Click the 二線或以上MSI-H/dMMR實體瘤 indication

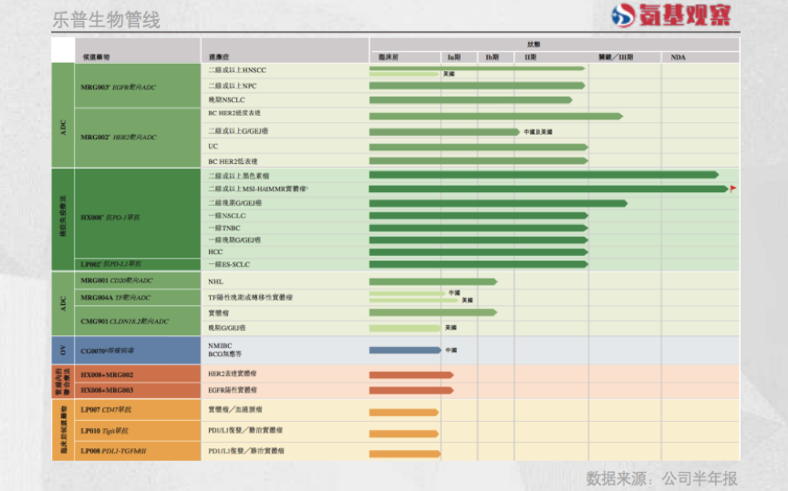coord(258,189)
